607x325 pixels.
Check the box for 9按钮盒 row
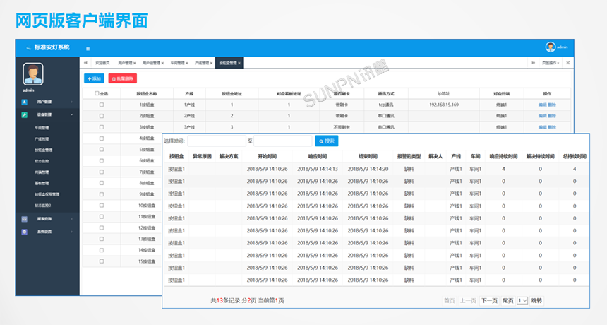[x=102, y=194]
